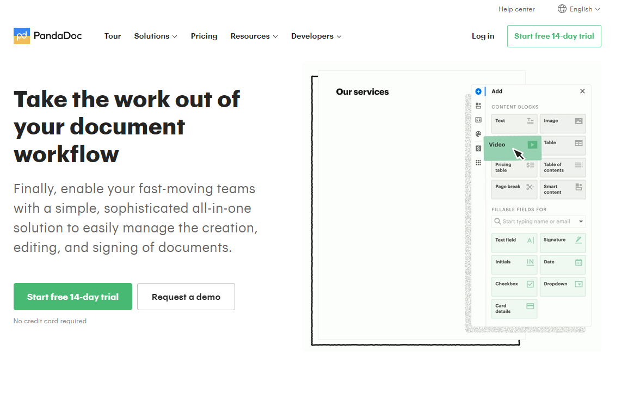Expand the Developers menu

tap(316, 36)
